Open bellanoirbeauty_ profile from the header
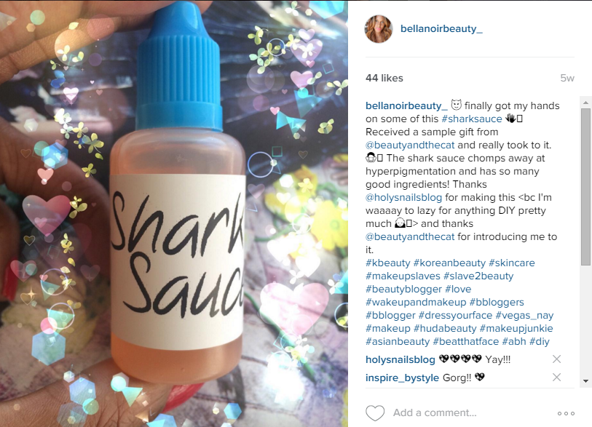Image resolution: width=592 pixels, height=427 pixels. 441,28
